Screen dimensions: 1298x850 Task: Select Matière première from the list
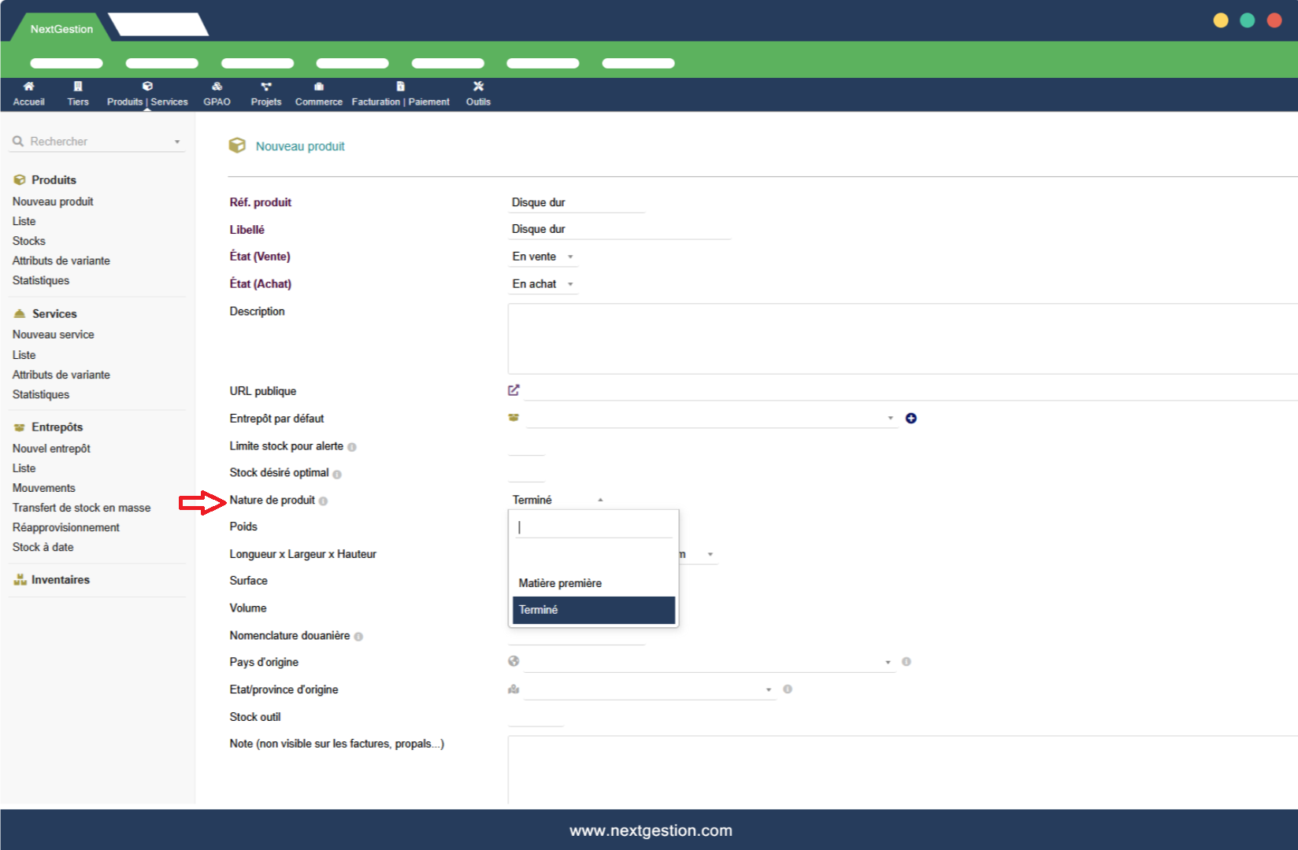[560, 583]
